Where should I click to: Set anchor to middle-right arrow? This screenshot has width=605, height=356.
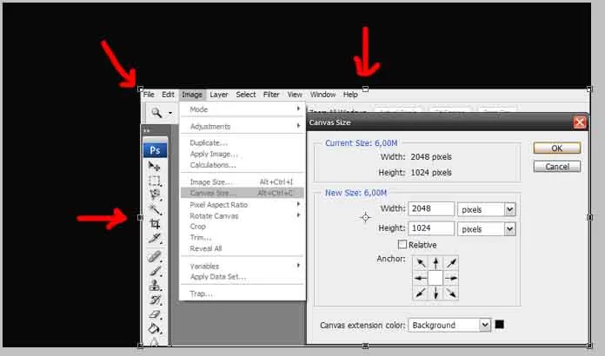[450, 278]
